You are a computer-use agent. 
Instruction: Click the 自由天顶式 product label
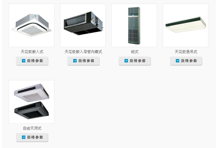coord(32,128)
